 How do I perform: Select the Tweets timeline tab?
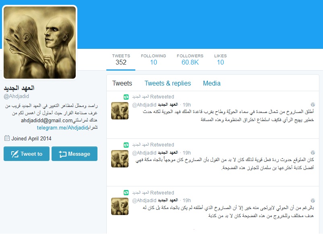tap(122, 83)
